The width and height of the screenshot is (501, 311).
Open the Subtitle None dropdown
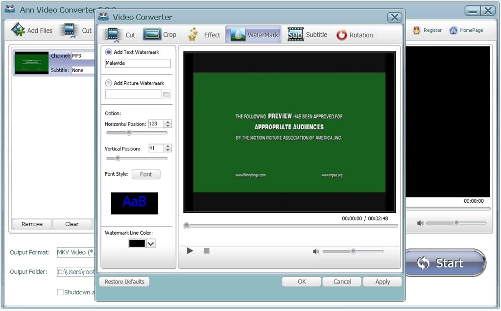83,70
